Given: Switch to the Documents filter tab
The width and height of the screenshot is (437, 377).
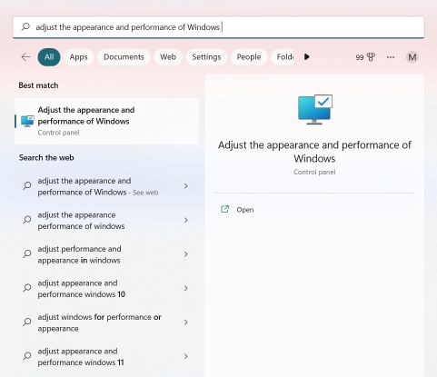Looking at the screenshot, I should 124,57.
